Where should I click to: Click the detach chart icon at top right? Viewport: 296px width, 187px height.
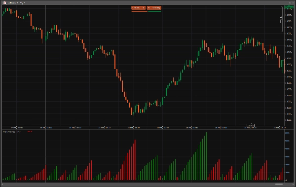click(x=290, y=2)
